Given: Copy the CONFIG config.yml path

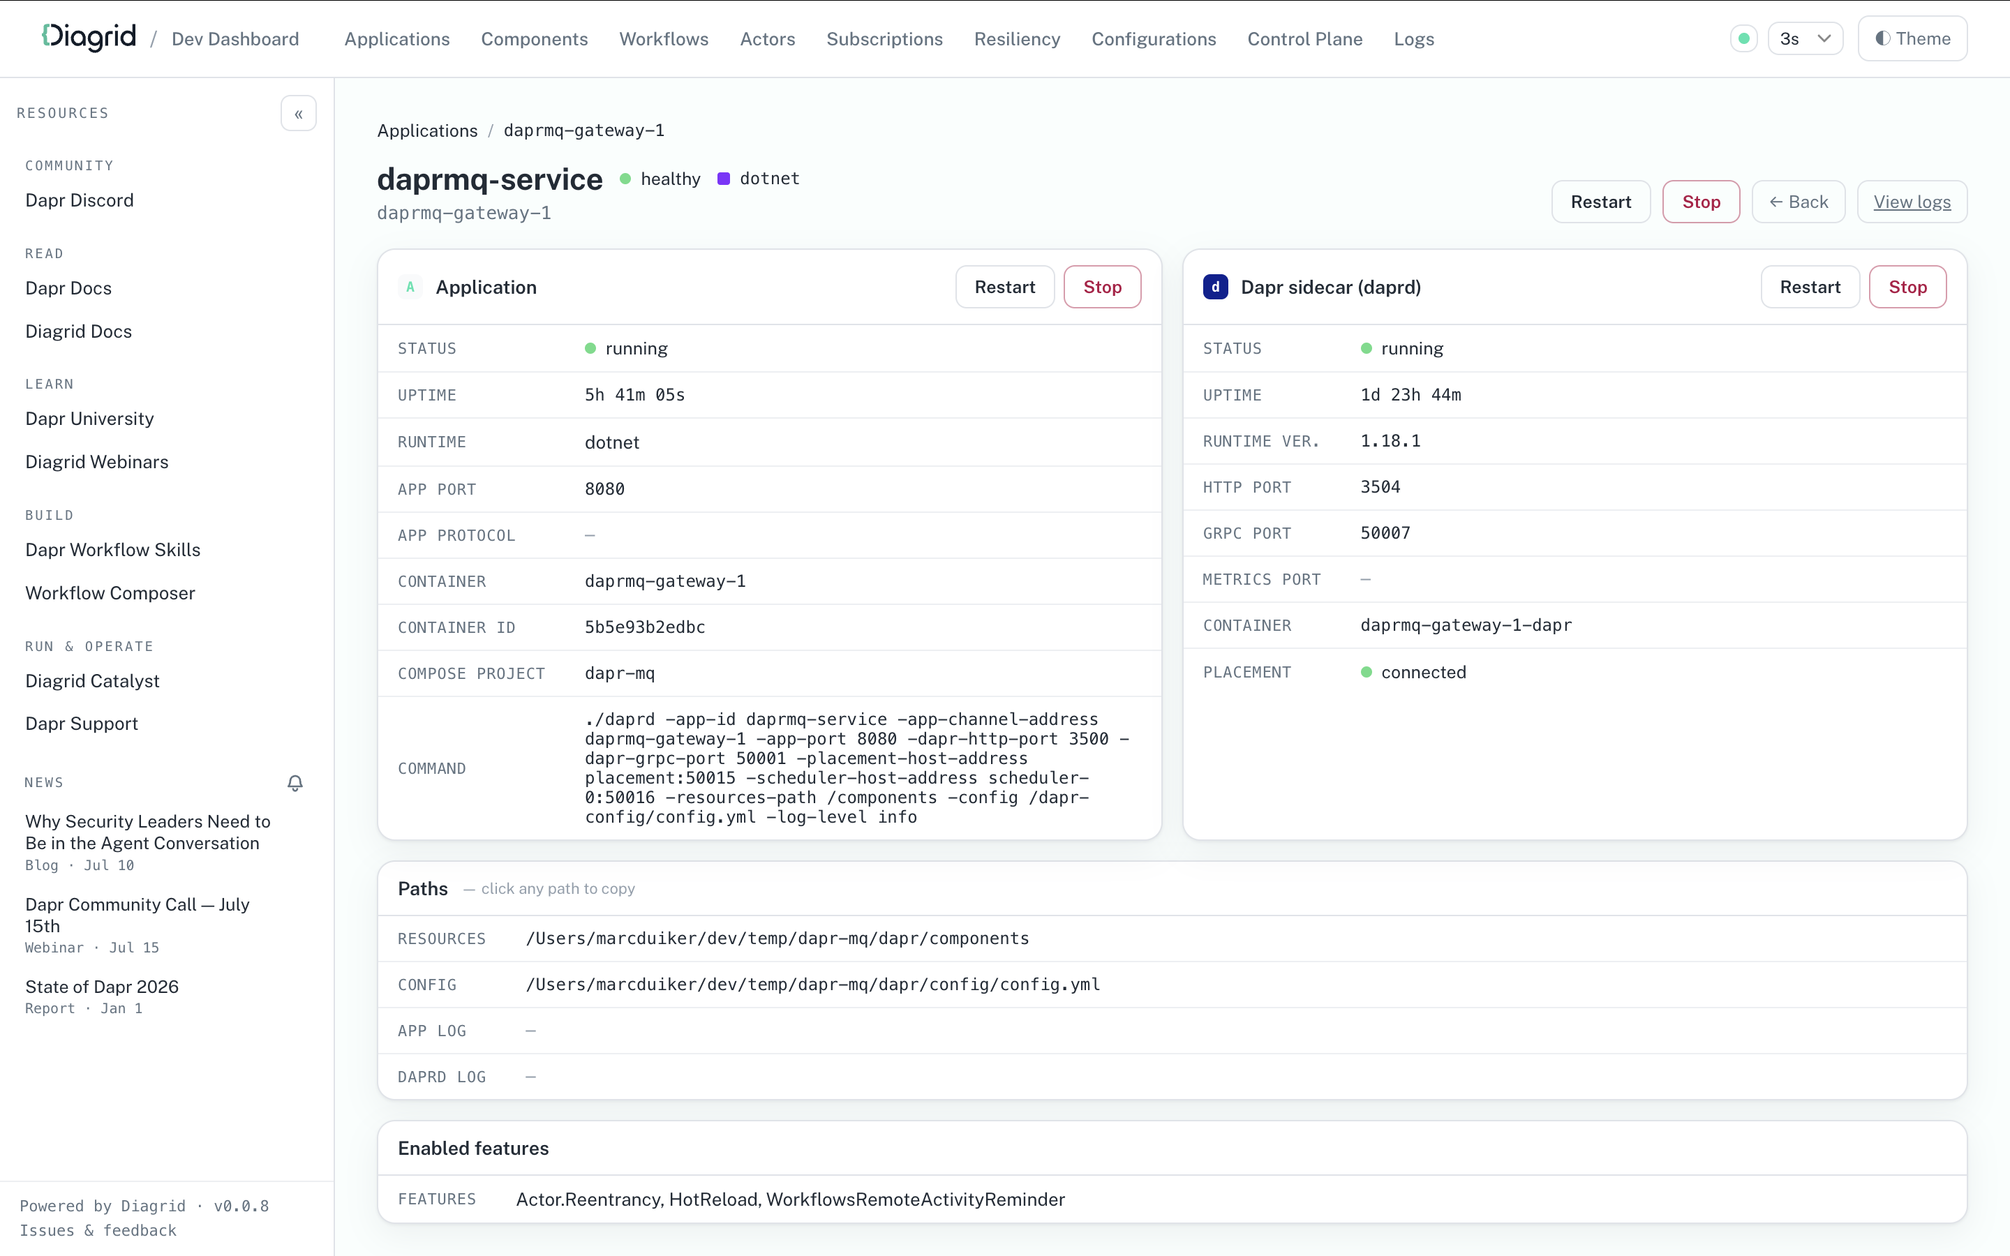Looking at the screenshot, I should click(813, 985).
